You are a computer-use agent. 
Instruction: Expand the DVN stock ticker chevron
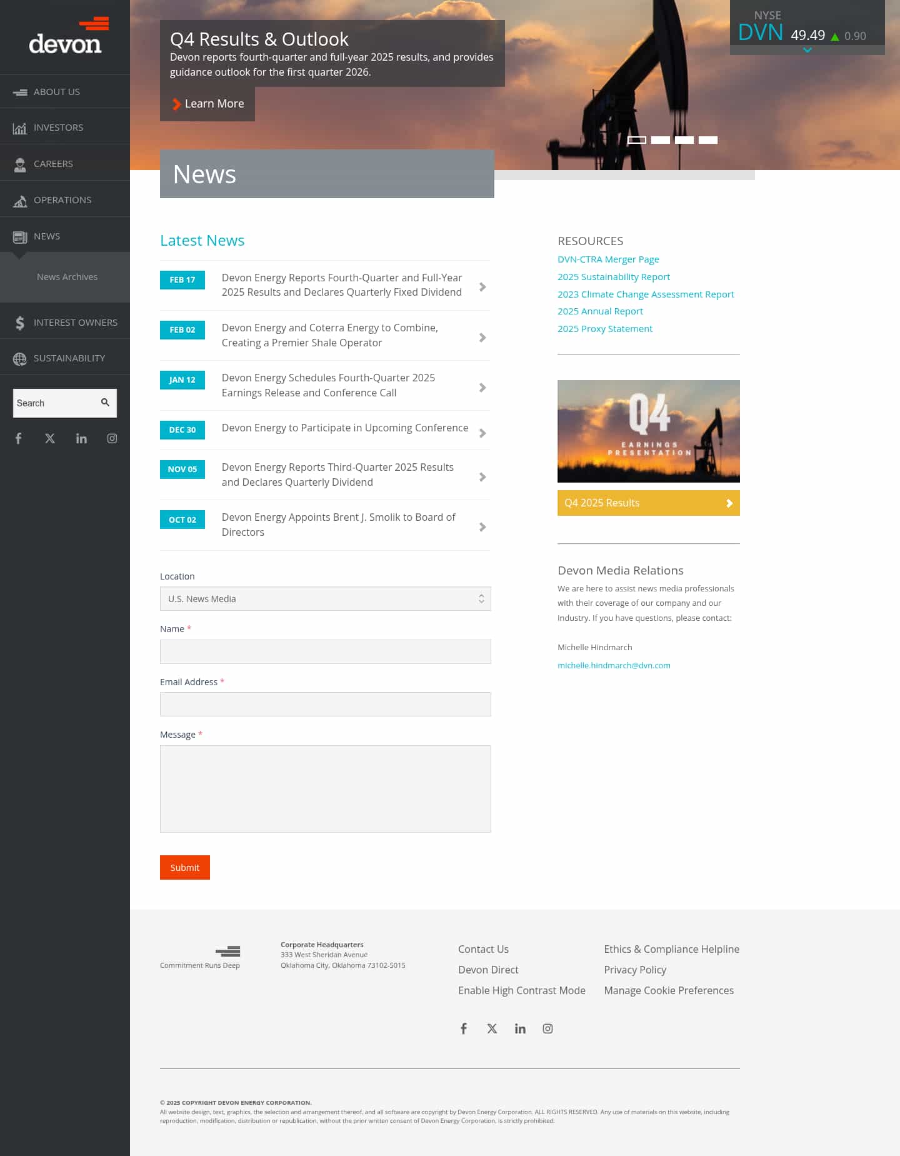[807, 50]
